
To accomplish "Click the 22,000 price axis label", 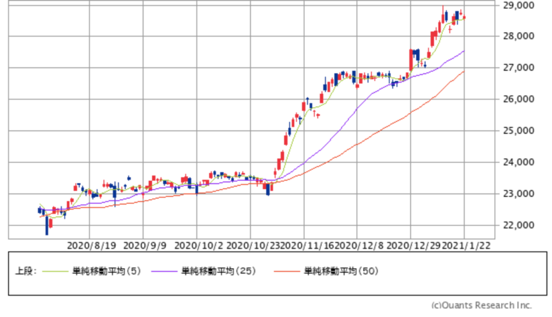I will [519, 225].
